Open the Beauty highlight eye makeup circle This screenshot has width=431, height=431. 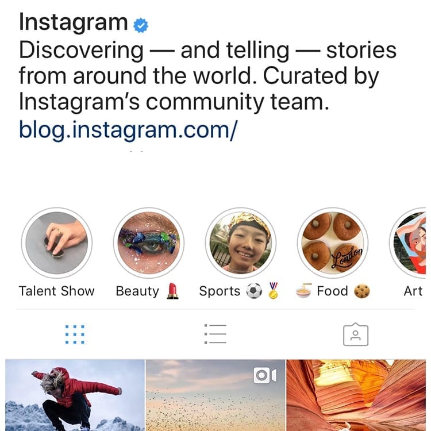tap(149, 243)
